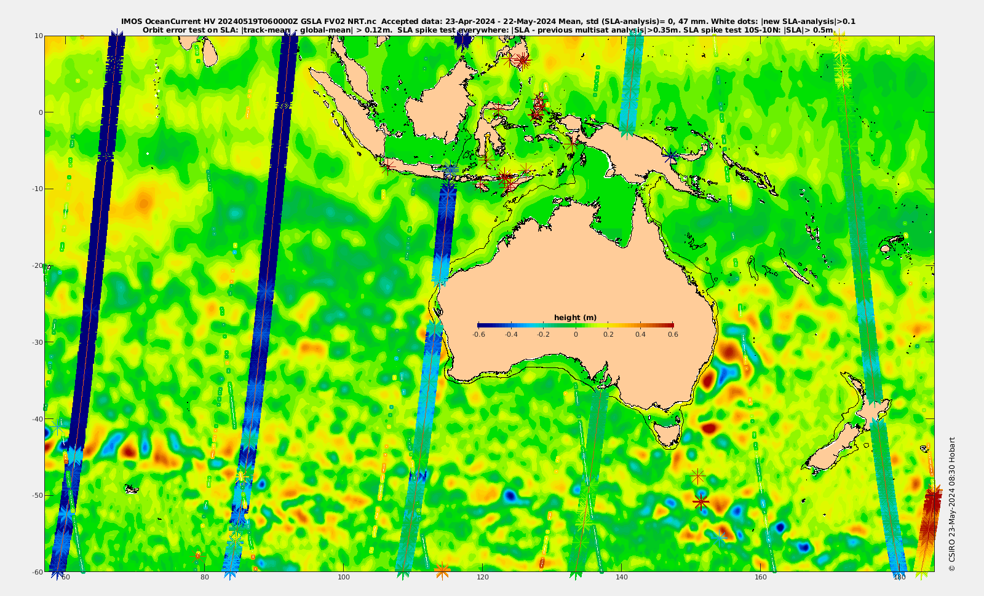Viewport: 984px width, 596px height.
Task: Click the 0.2 colorbar tick label
Action: (608, 335)
